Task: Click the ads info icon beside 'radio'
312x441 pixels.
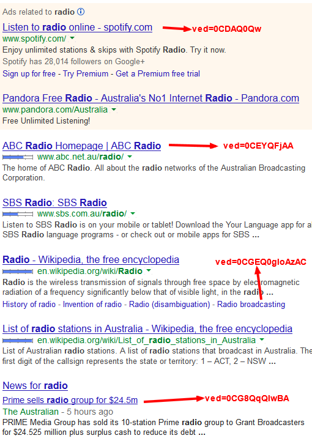Action: (x=81, y=12)
